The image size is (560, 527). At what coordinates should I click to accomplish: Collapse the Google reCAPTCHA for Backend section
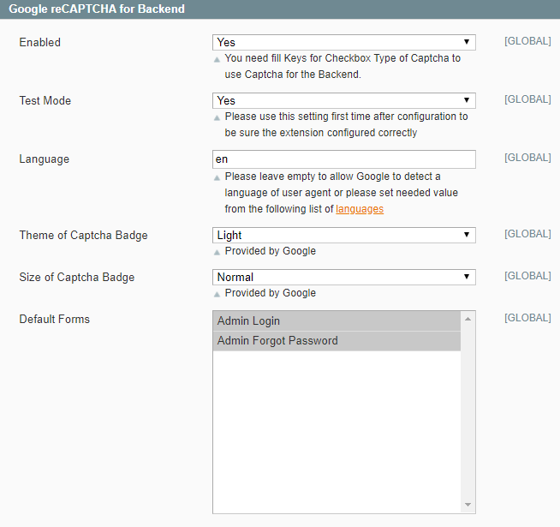coord(97,9)
